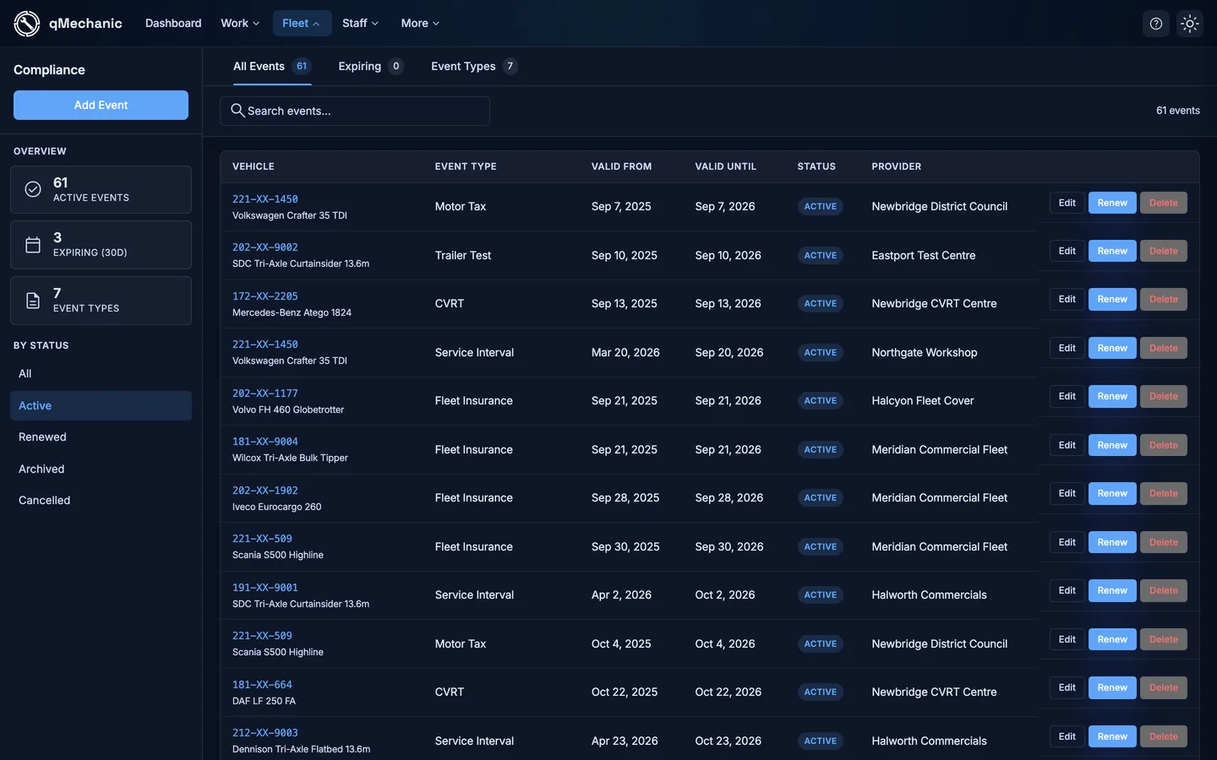Click the qMechanic logo icon
1217x760 pixels.
(27, 24)
